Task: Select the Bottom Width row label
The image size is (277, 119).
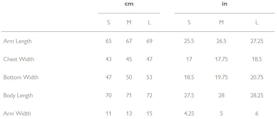Action: coord(21,77)
